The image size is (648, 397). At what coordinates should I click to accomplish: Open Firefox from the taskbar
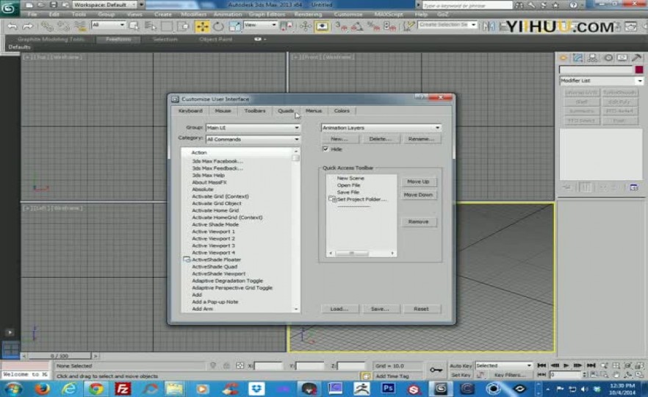click(x=42, y=389)
